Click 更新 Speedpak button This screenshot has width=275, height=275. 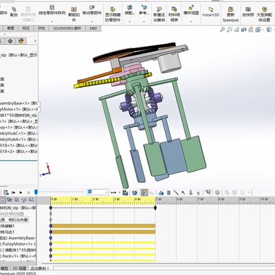(x=230, y=14)
